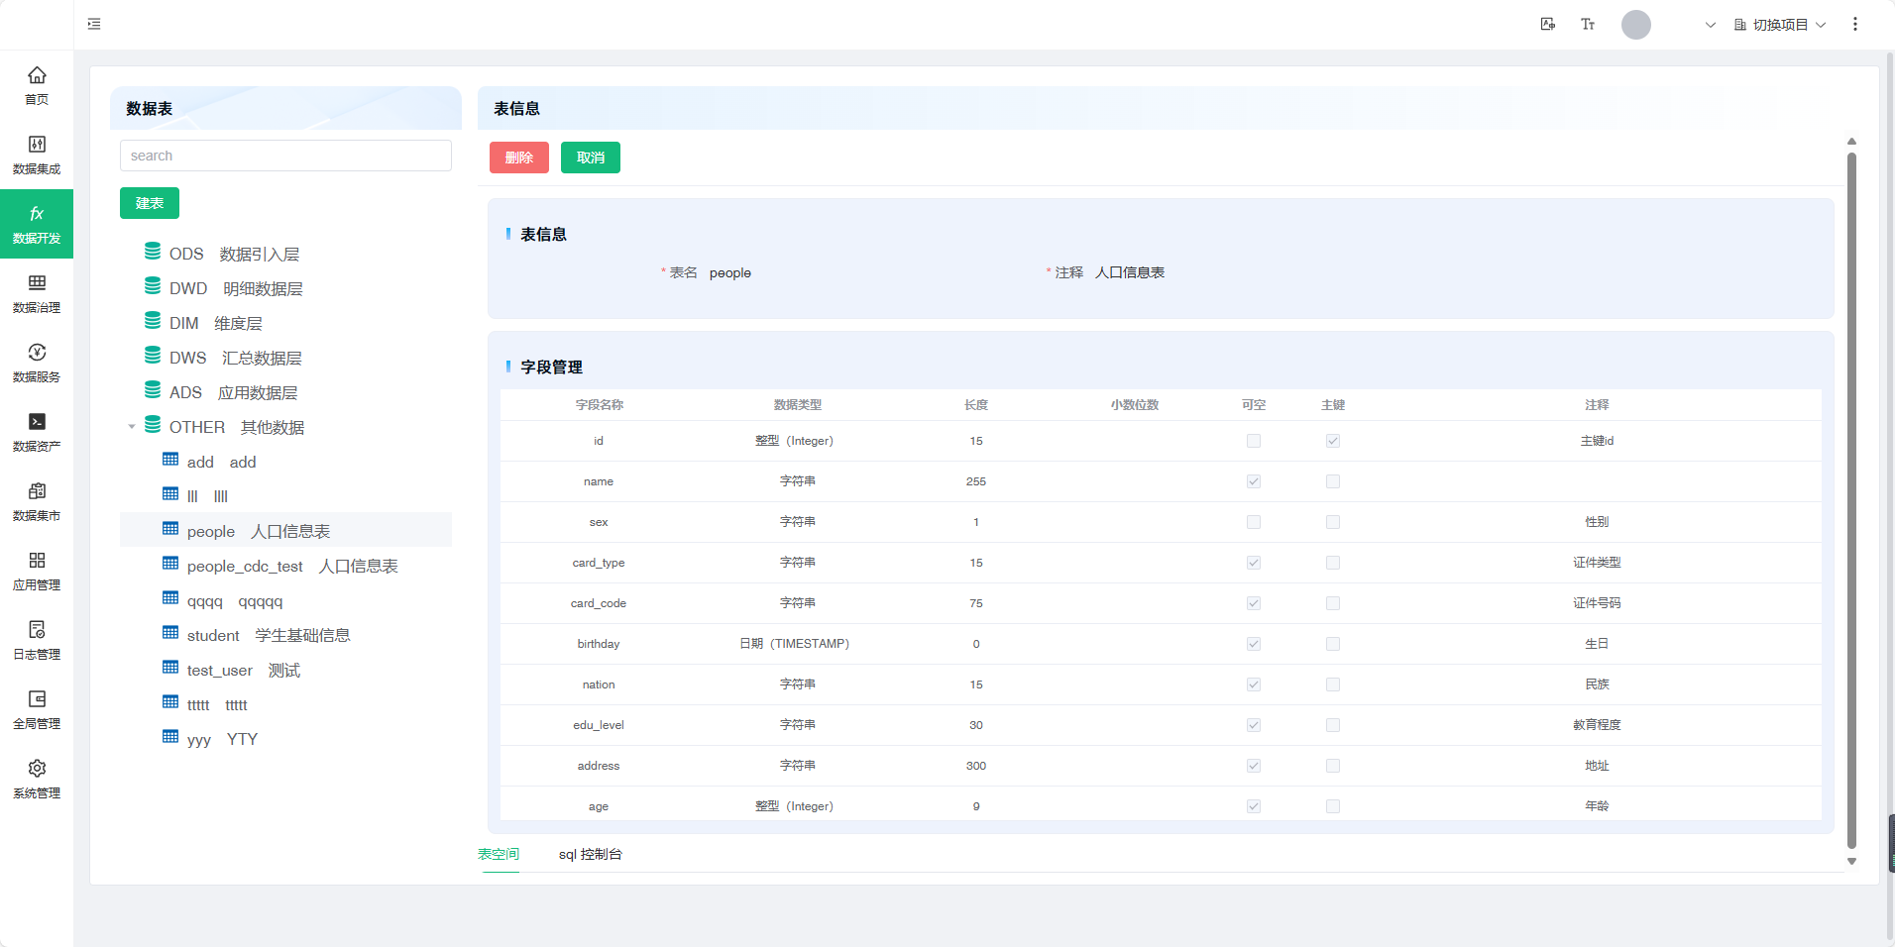Click the green 建表 create table button
The image size is (1895, 947).
pos(150,203)
